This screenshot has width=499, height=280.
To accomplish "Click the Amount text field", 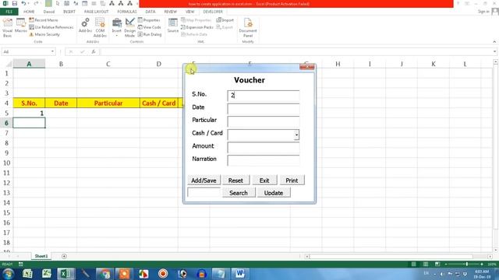I will 264,148.
